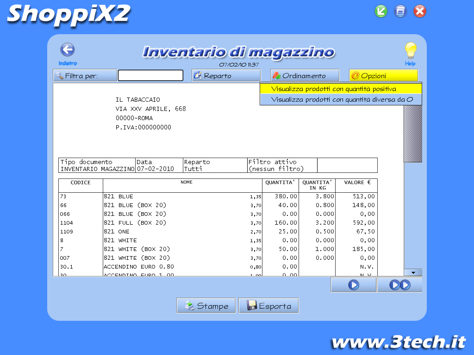This screenshot has width=474, height=355.
Task: Open Help via the lightbulb icon
Action: click(x=410, y=51)
